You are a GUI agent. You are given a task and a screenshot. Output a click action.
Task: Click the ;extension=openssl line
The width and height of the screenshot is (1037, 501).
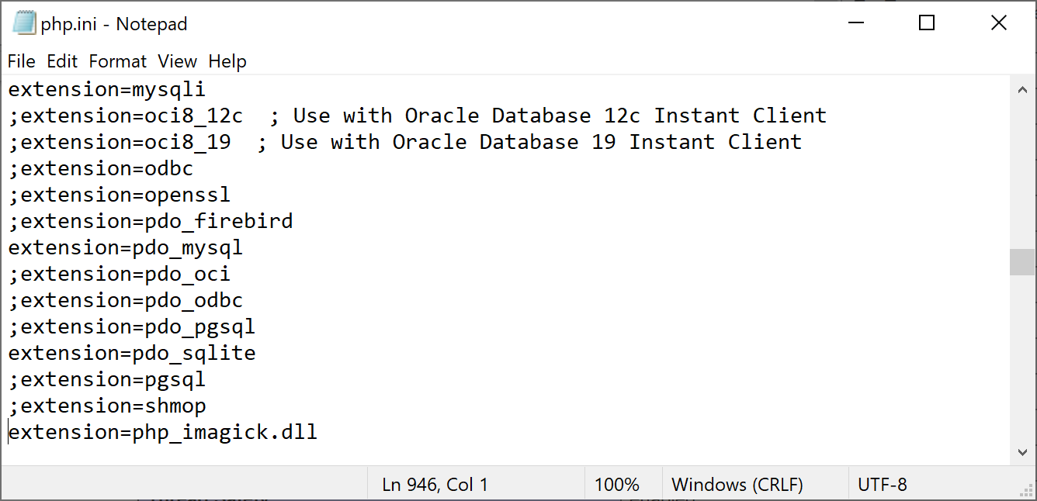click(x=120, y=195)
